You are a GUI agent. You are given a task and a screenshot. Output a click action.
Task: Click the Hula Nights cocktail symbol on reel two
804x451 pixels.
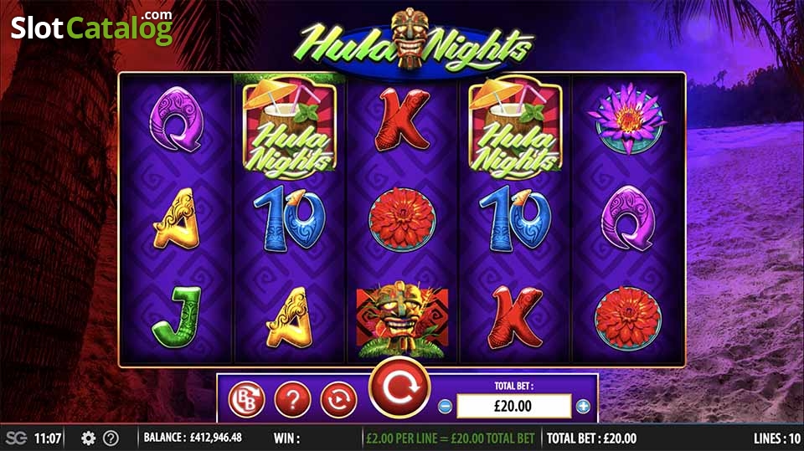[290, 126]
